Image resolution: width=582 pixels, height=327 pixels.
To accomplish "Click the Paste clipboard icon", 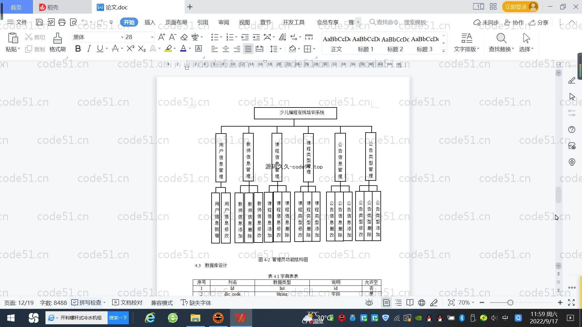I will pyautogui.click(x=13, y=38).
